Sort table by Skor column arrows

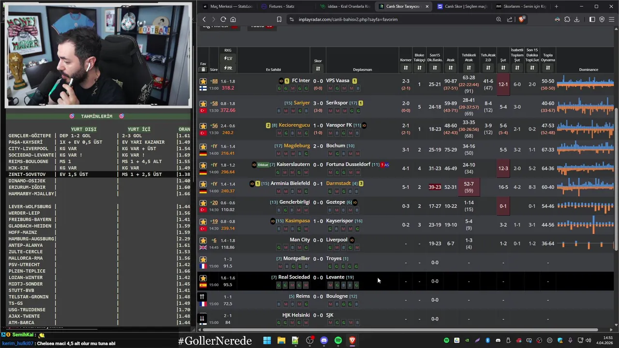[x=318, y=68]
